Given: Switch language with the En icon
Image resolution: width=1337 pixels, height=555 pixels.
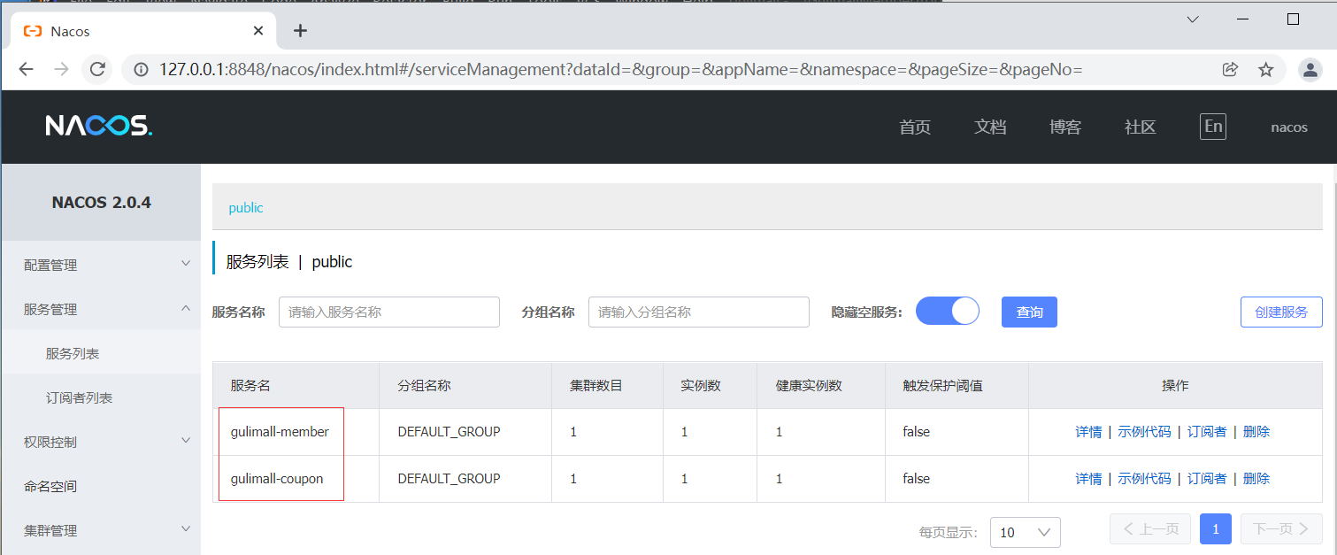Looking at the screenshot, I should click(1213, 127).
